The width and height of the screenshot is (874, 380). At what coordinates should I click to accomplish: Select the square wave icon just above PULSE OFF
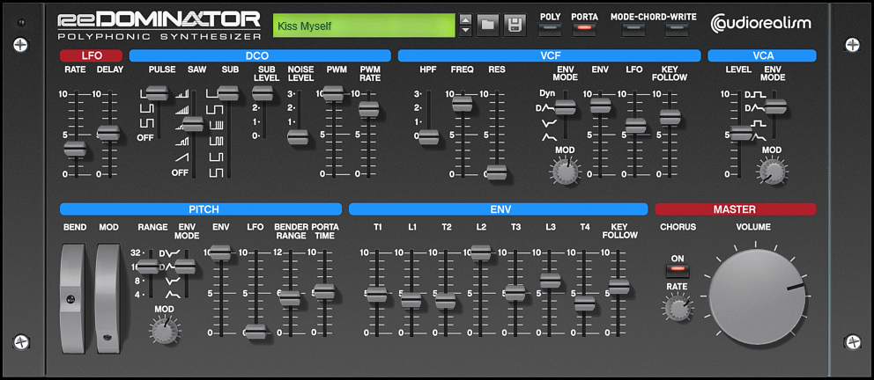click(x=147, y=122)
